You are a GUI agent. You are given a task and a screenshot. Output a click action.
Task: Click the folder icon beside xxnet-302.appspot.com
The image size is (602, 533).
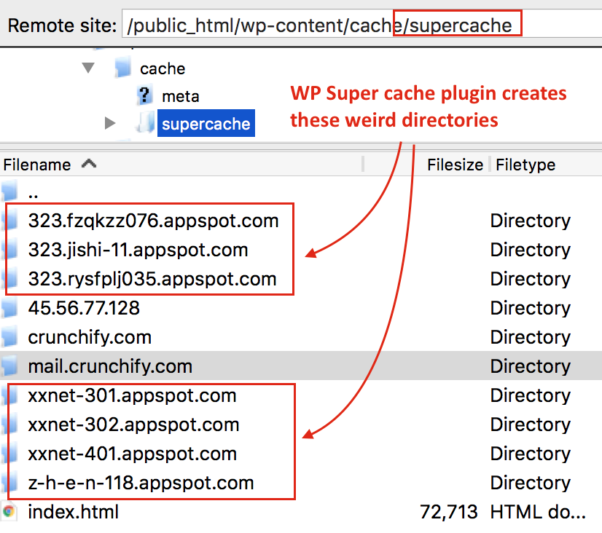[10, 424]
